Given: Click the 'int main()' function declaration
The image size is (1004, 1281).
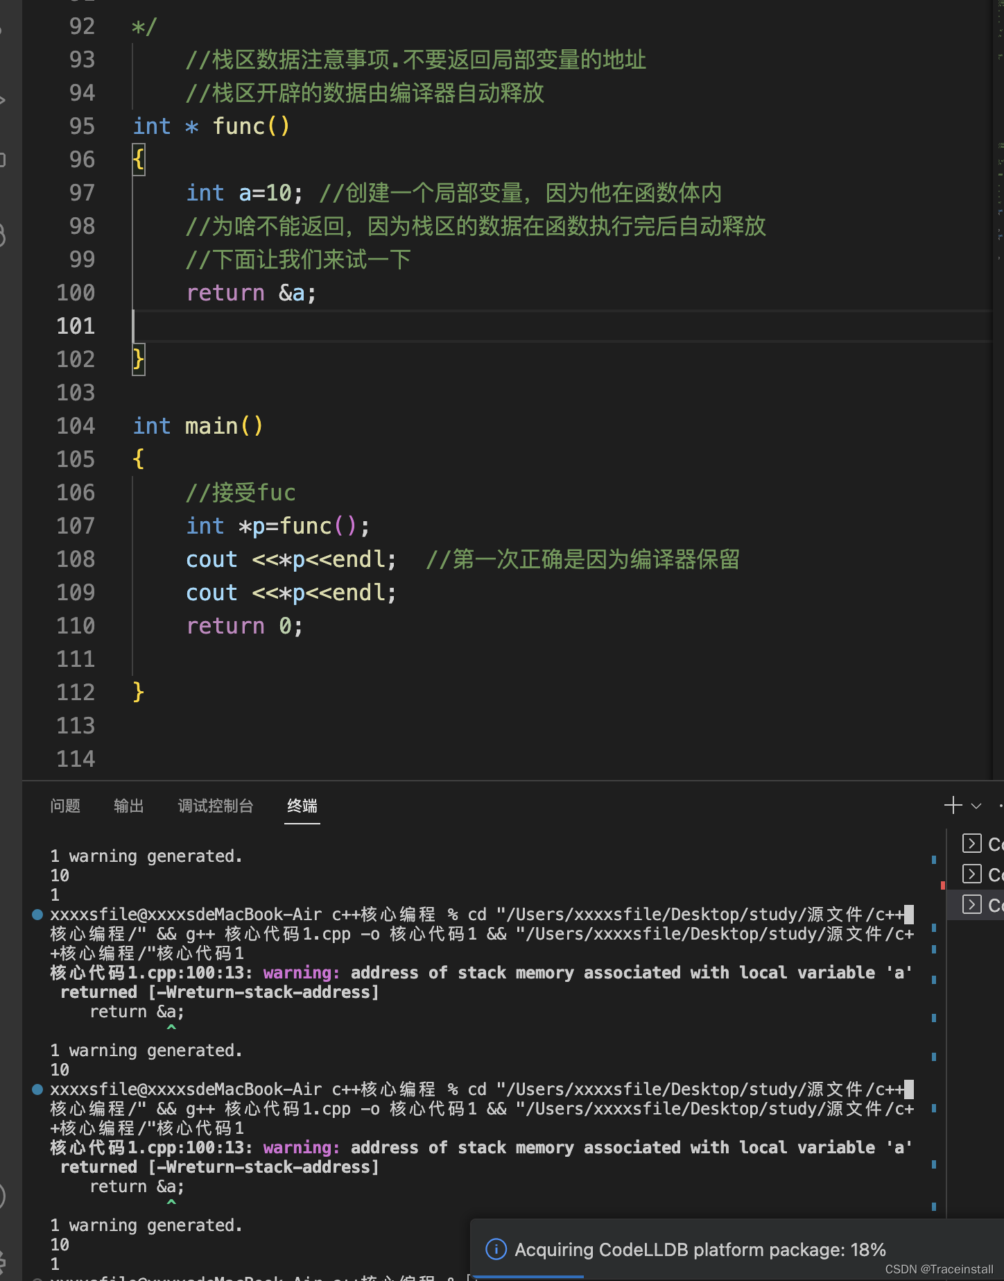Looking at the screenshot, I should (198, 426).
